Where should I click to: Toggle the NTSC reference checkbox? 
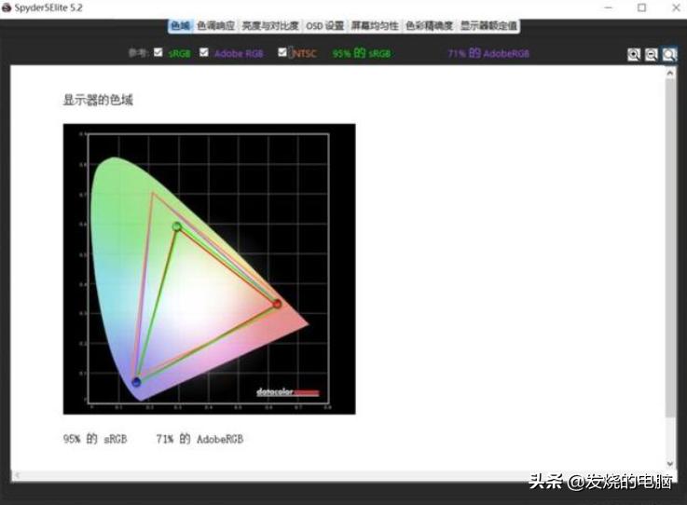(x=282, y=52)
